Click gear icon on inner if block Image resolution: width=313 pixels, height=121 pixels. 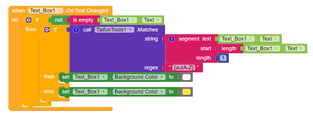coord(47,30)
